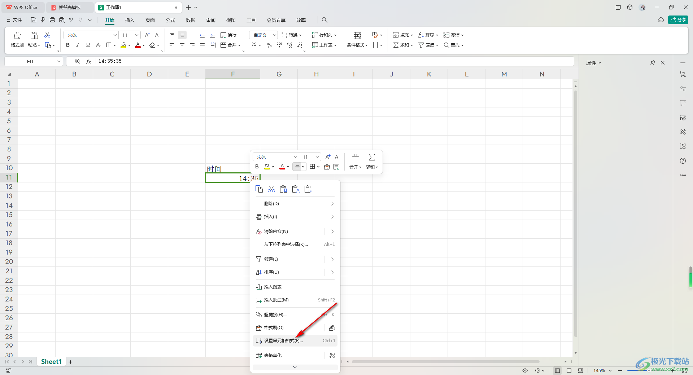Close the properties panel
This screenshot has width=693, height=375.
663,63
